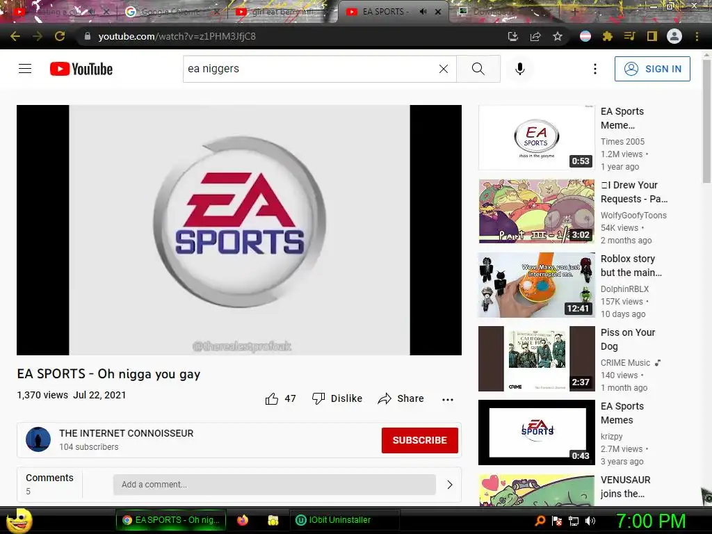This screenshot has height=534, width=712.
Task: Launch Firefox from the taskbar
Action: coord(243,520)
